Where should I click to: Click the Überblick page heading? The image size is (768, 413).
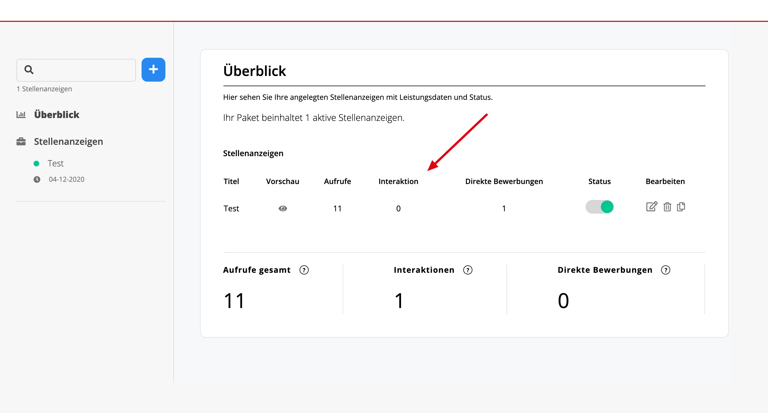click(255, 71)
